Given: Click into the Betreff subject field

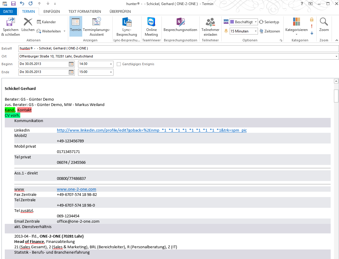Looking at the screenshot, I should (x=178, y=48).
